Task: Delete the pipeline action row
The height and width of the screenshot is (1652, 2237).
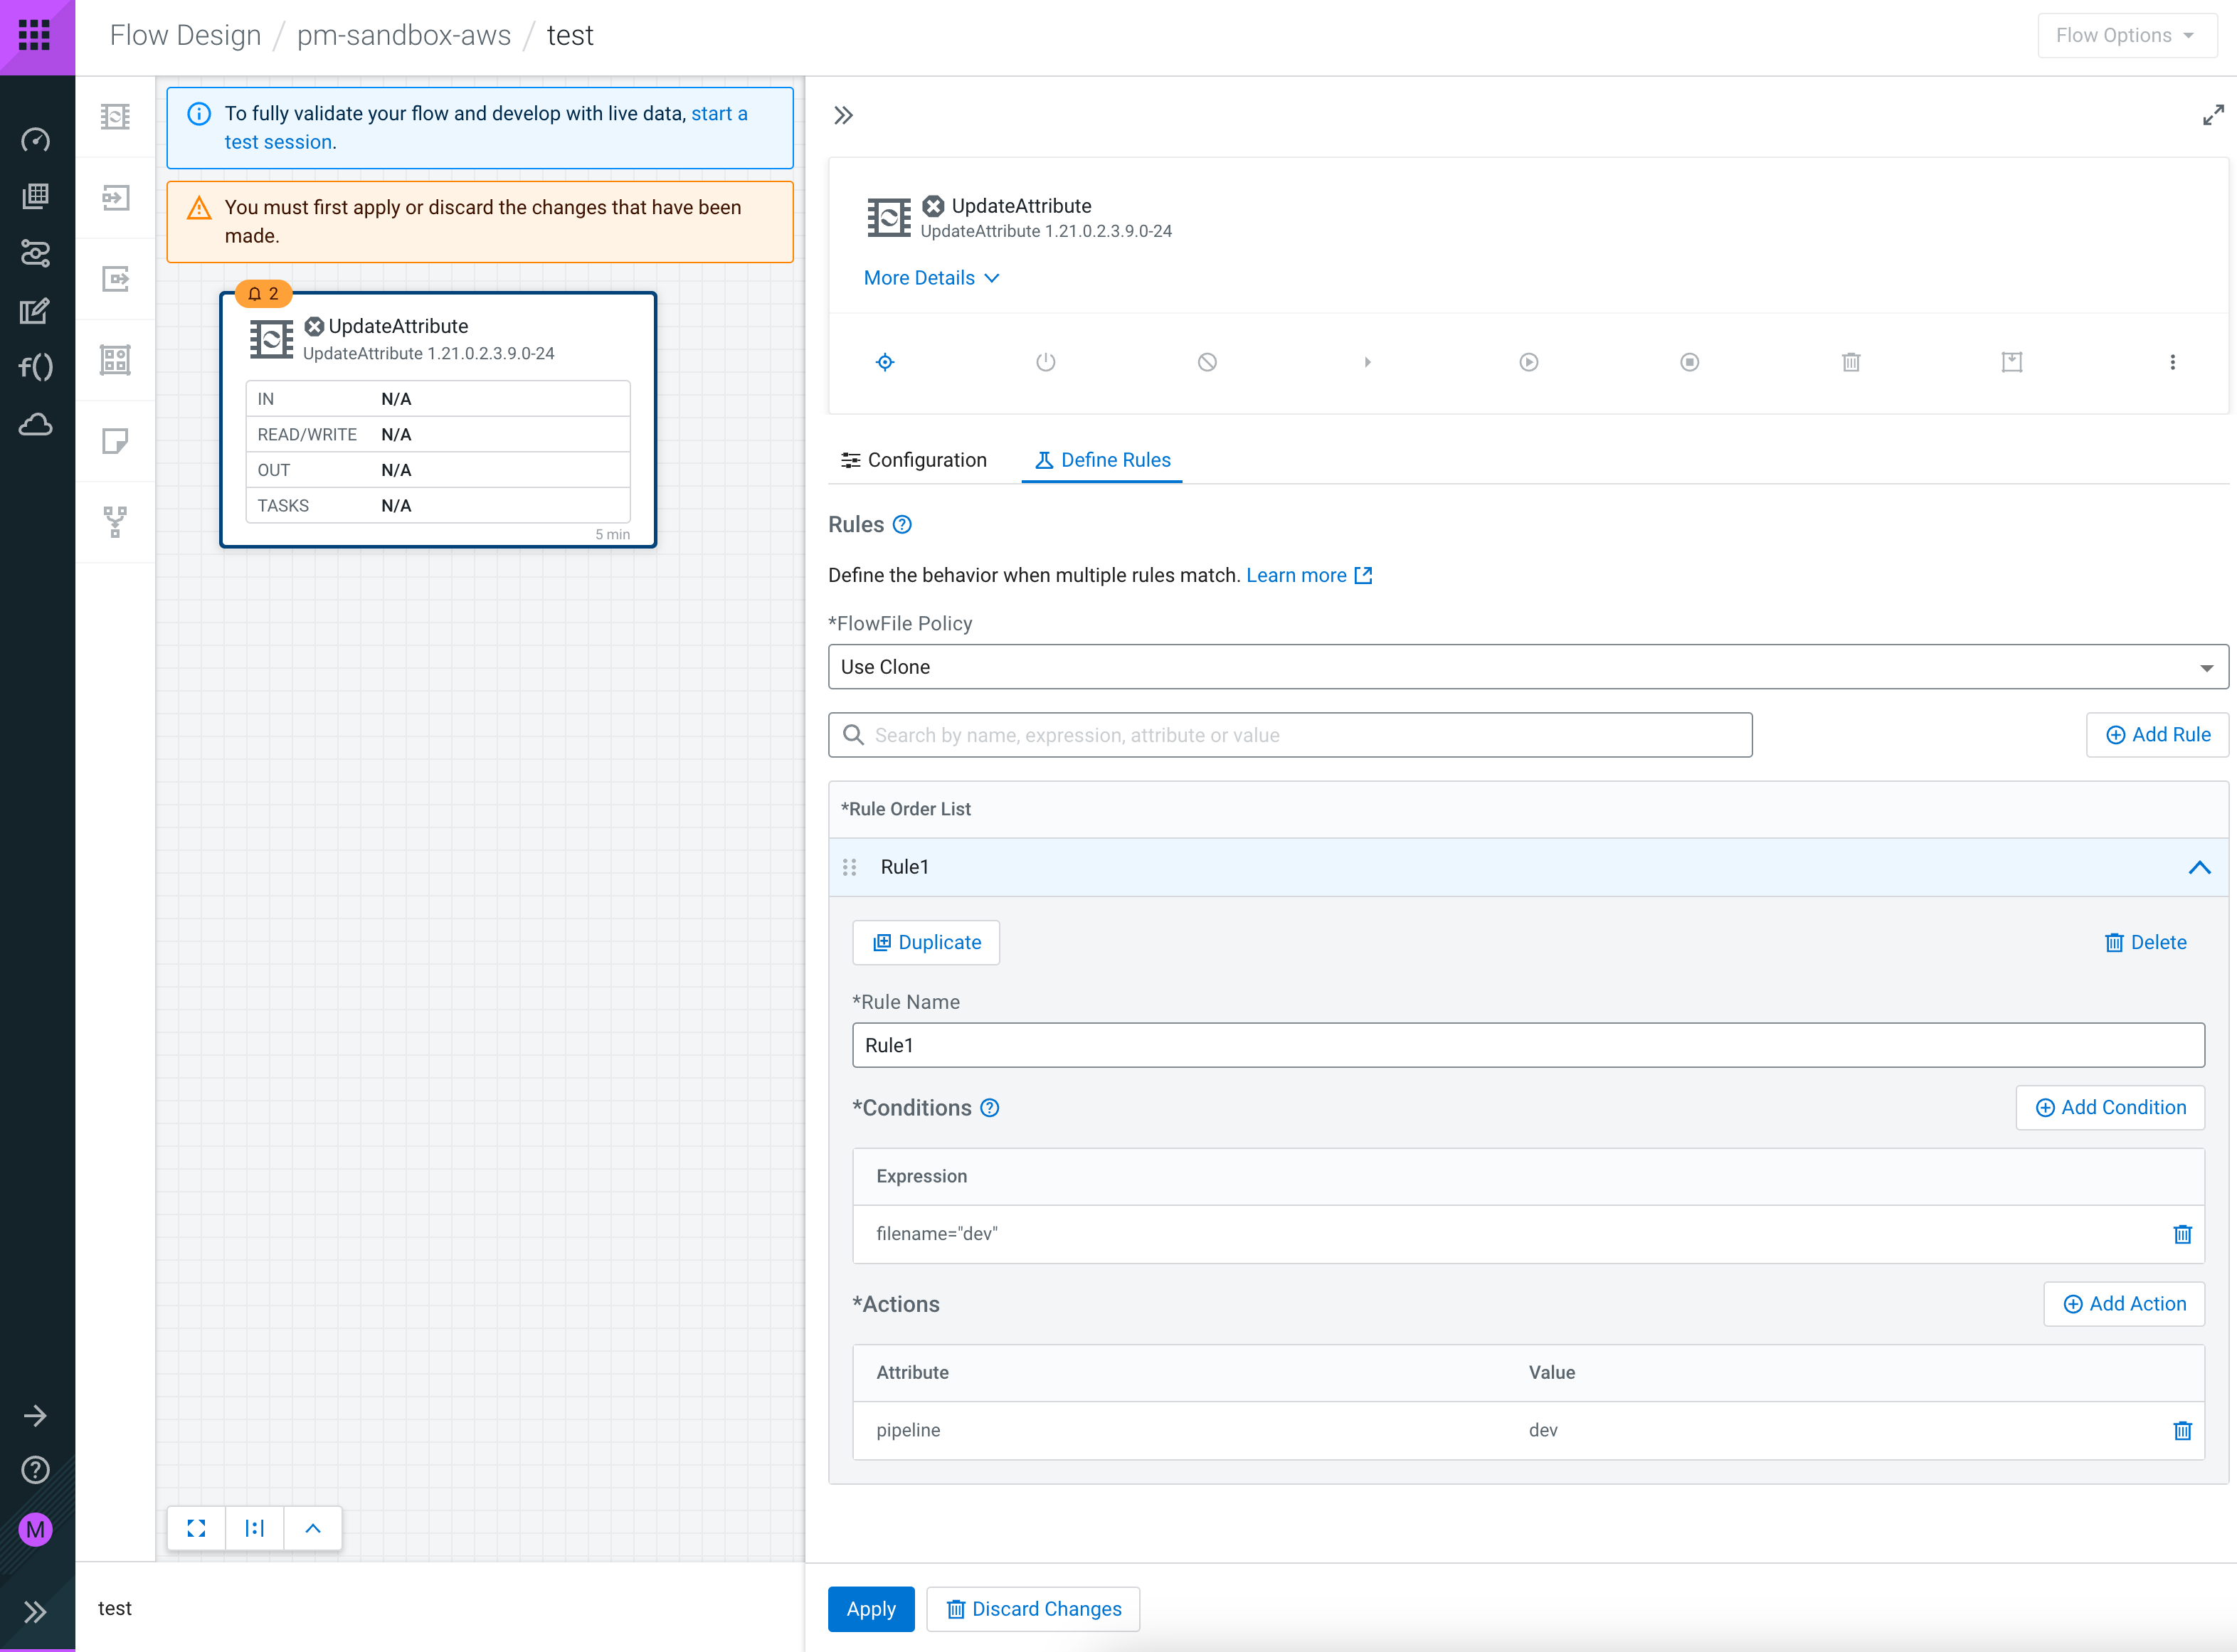Action: coord(2182,1430)
